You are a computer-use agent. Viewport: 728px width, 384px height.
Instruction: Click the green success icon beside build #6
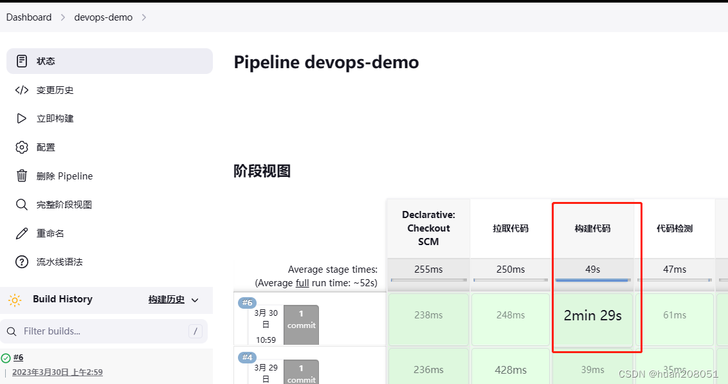pyautogui.click(x=6, y=357)
